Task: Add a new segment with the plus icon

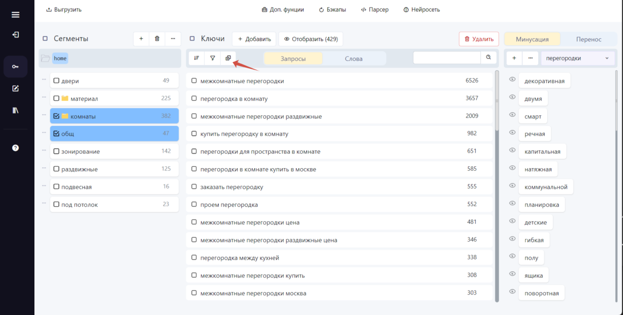Action: (x=141, y=39)
